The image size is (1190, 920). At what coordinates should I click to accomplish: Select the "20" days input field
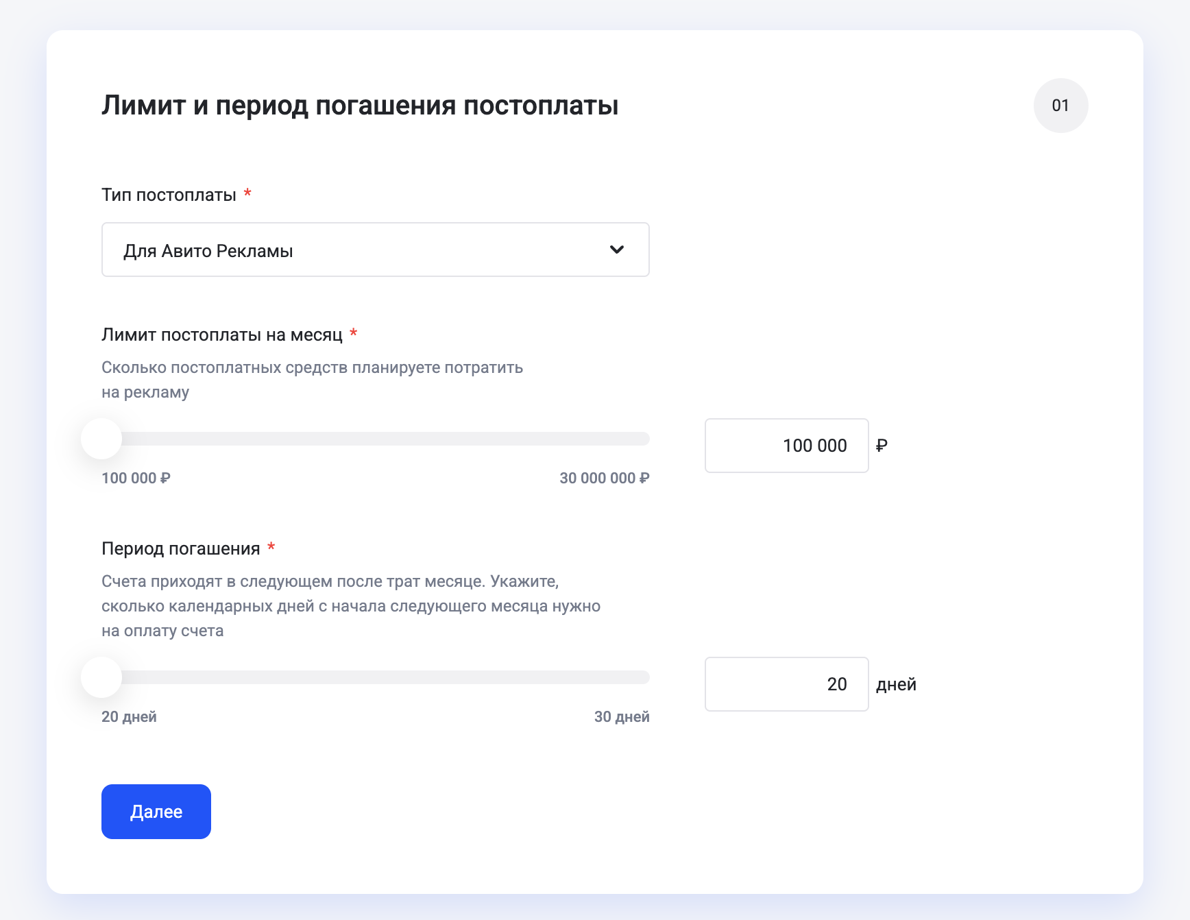786,683
